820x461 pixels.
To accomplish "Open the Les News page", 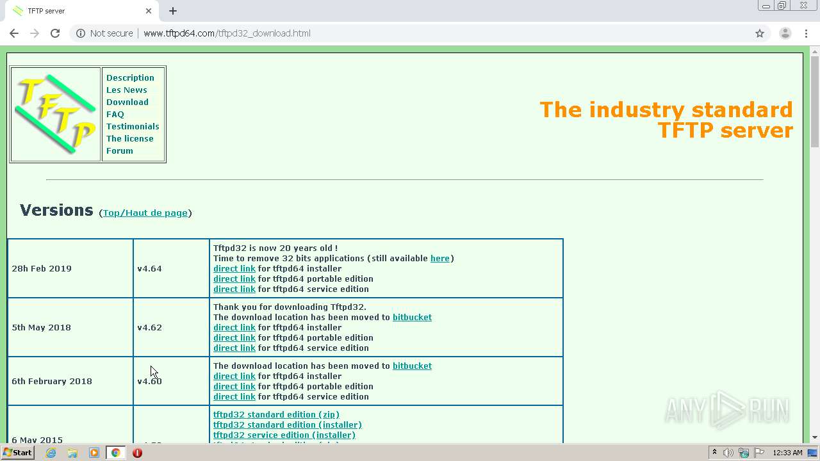I will coord(126,90).
